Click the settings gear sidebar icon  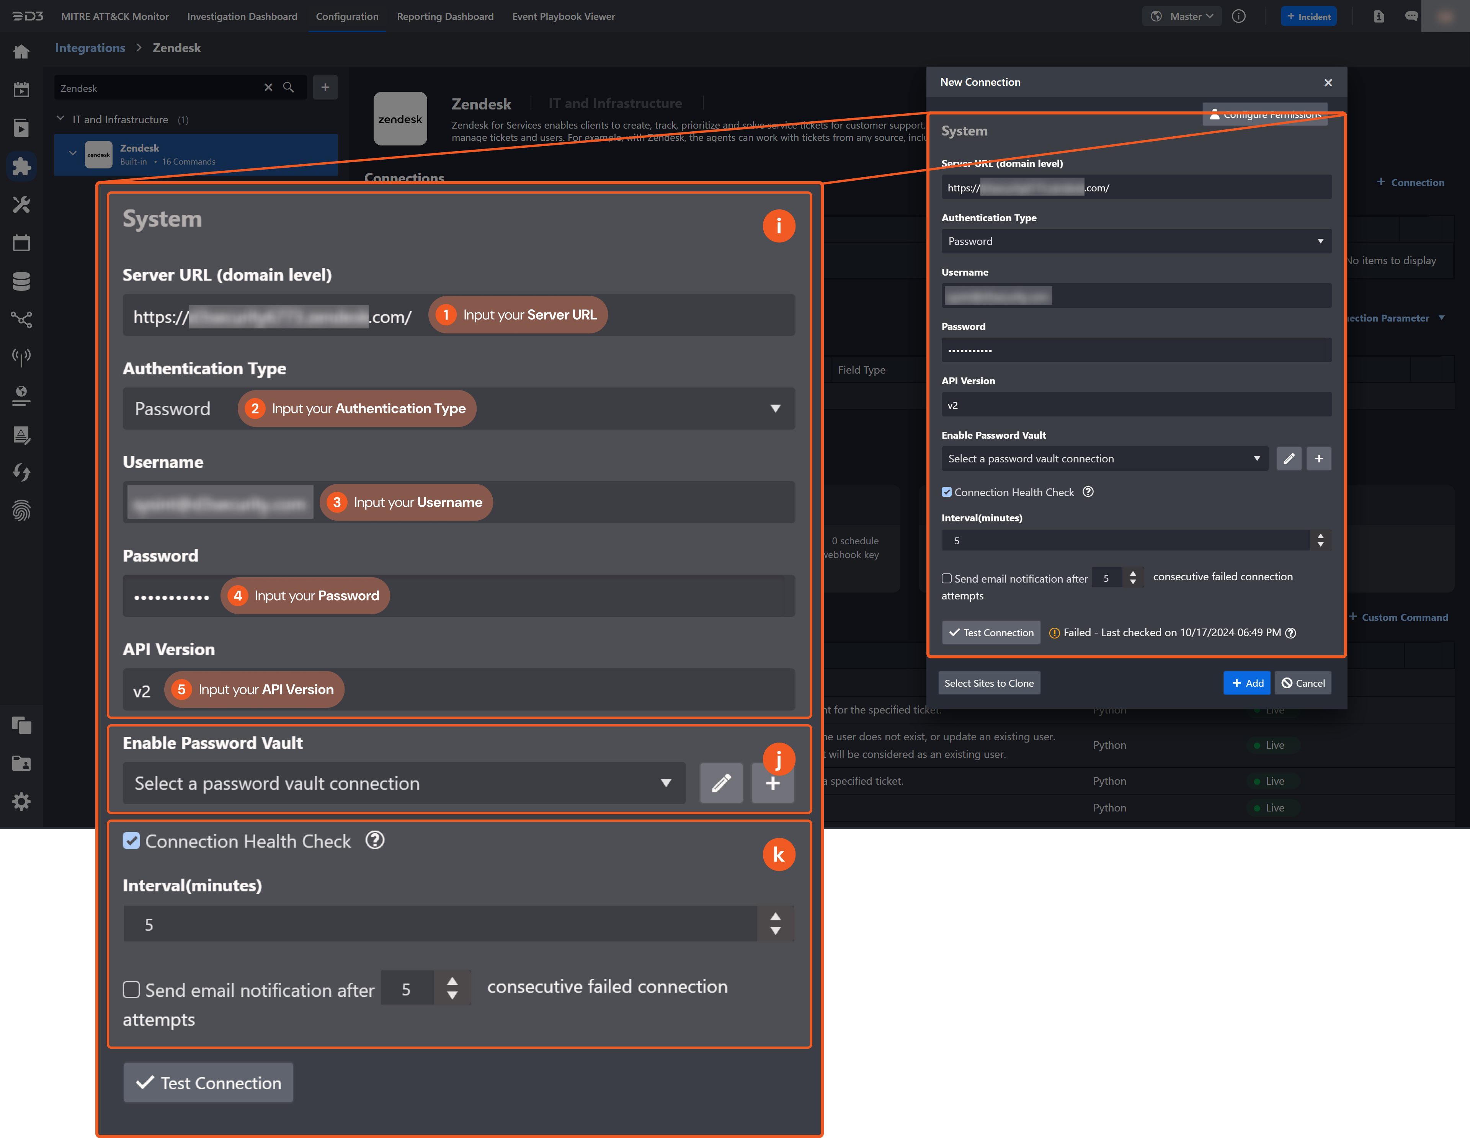point(21,802)
